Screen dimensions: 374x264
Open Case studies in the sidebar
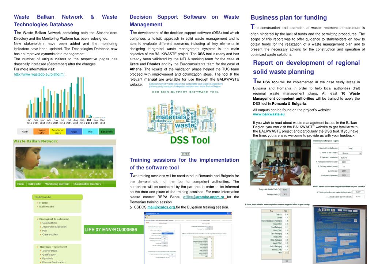click(50, 234)
